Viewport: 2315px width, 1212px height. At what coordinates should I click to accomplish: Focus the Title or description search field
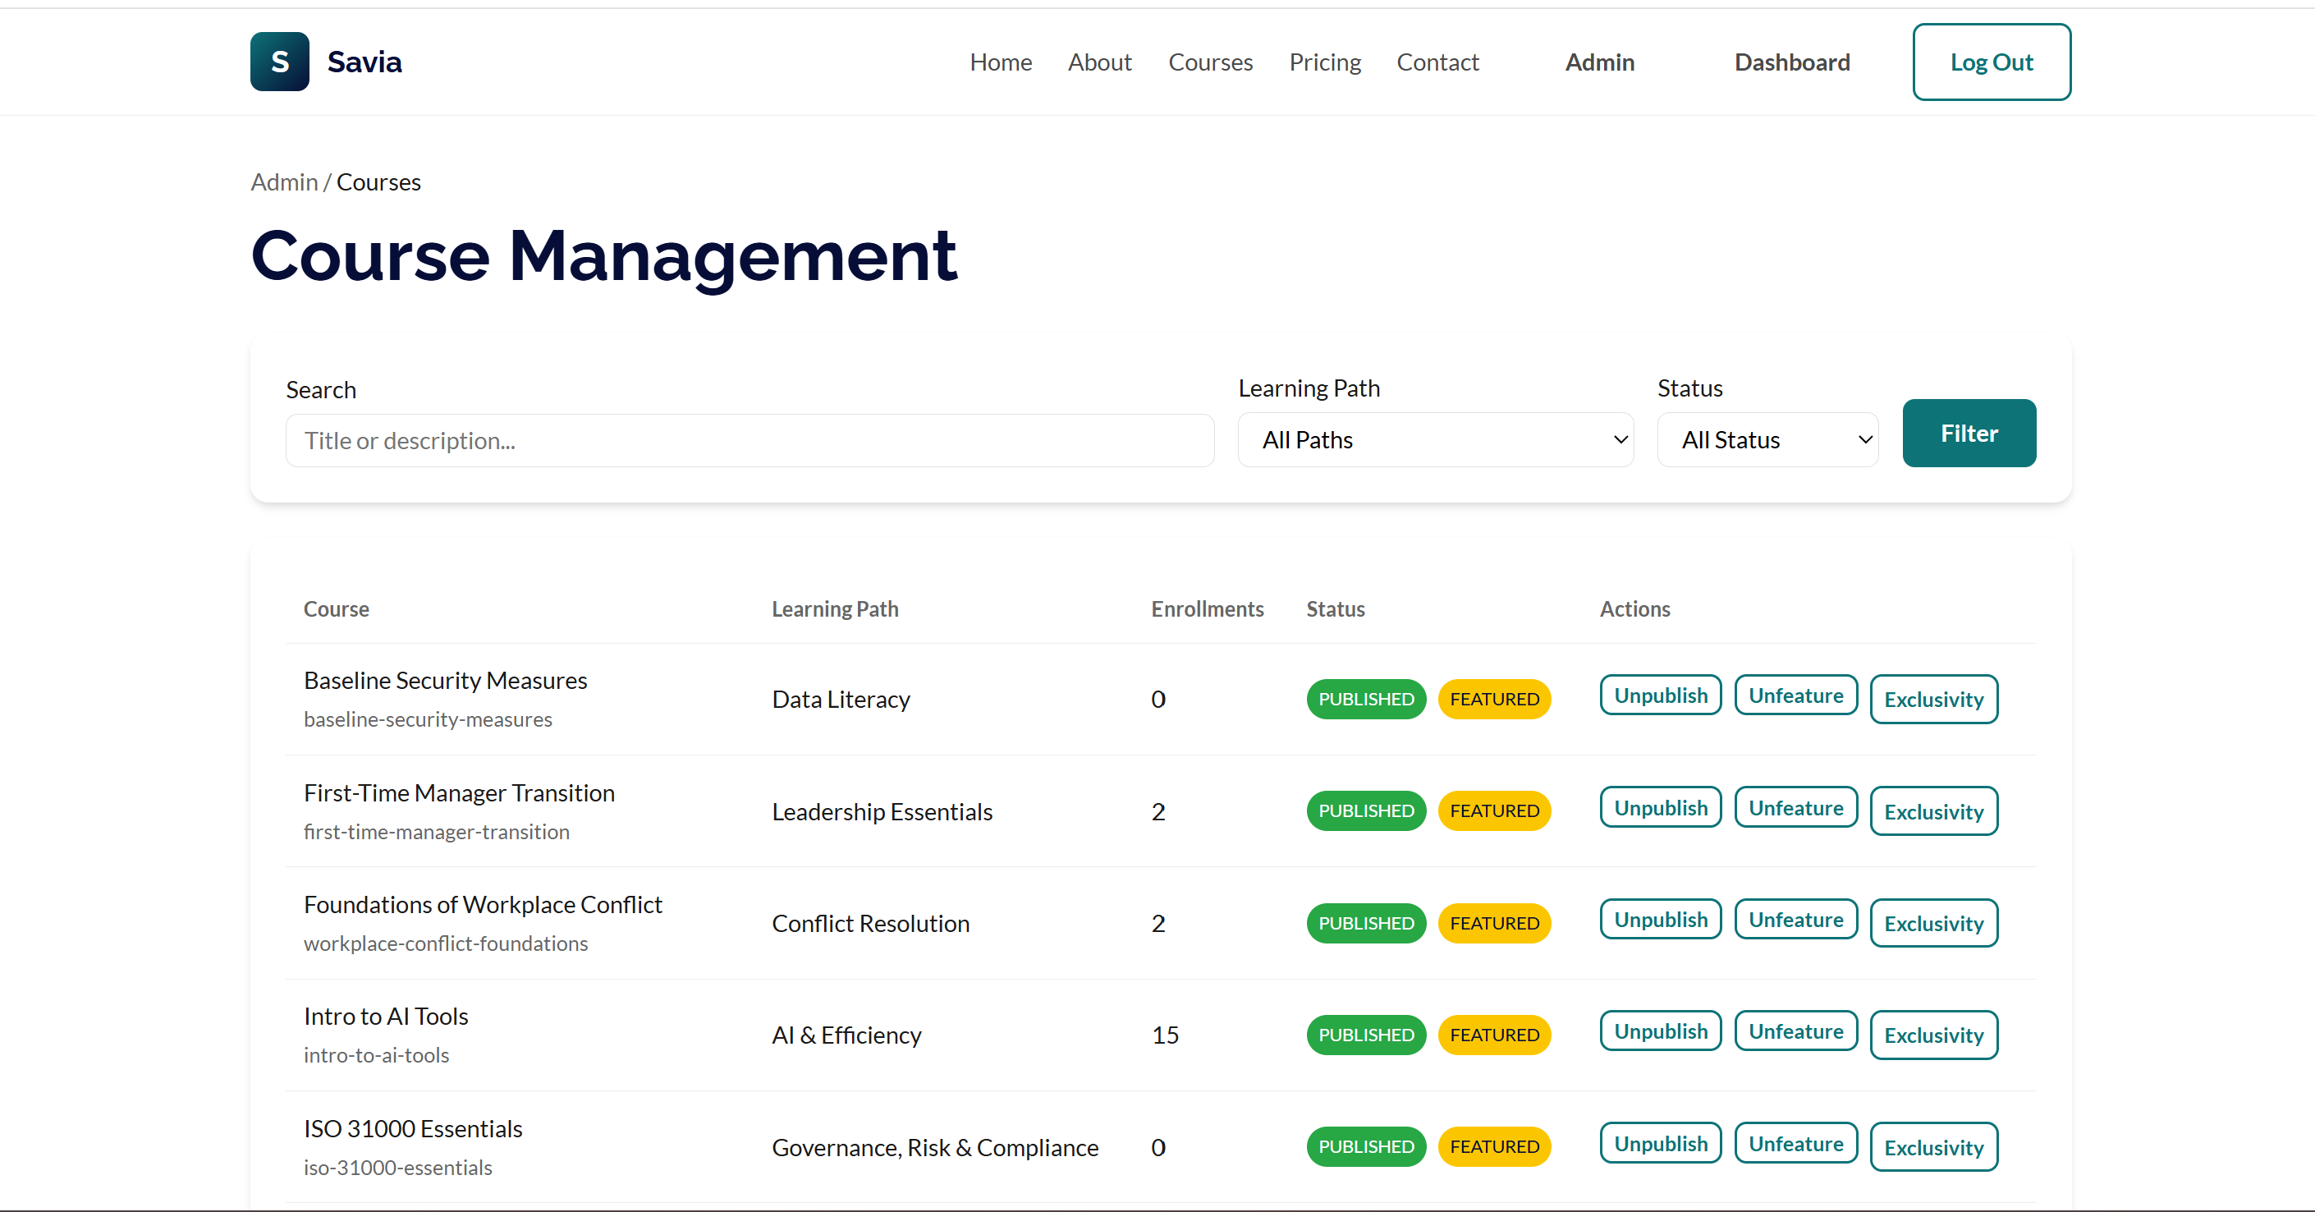(750, 441)
